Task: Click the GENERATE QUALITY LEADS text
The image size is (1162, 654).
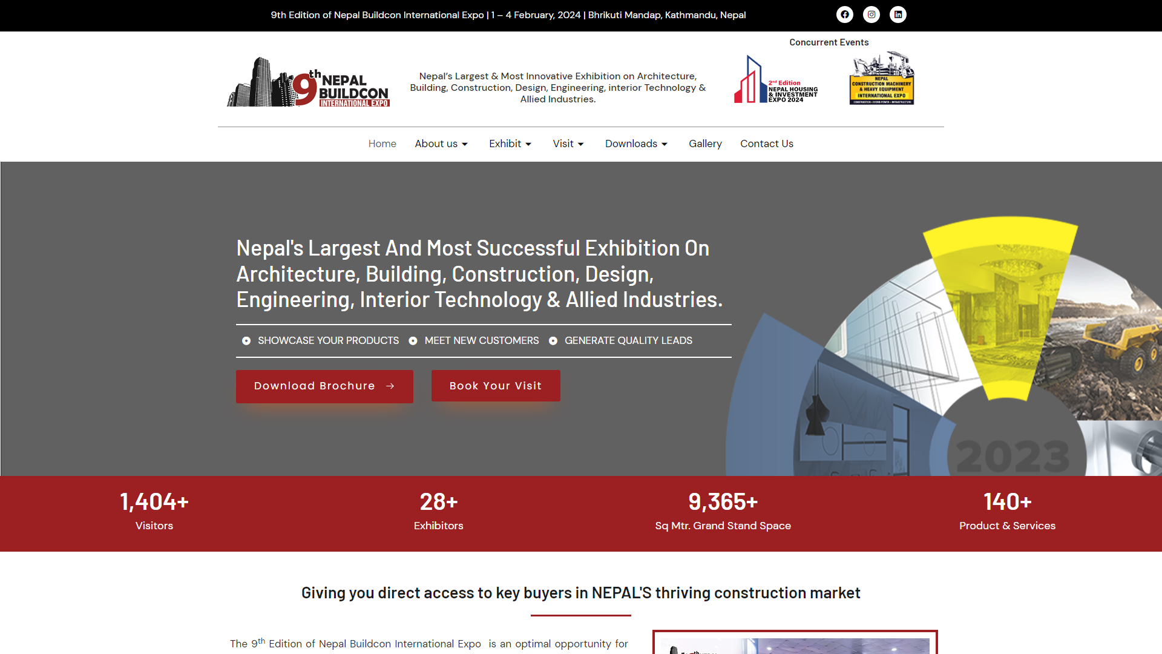Action: pos(628,341)
